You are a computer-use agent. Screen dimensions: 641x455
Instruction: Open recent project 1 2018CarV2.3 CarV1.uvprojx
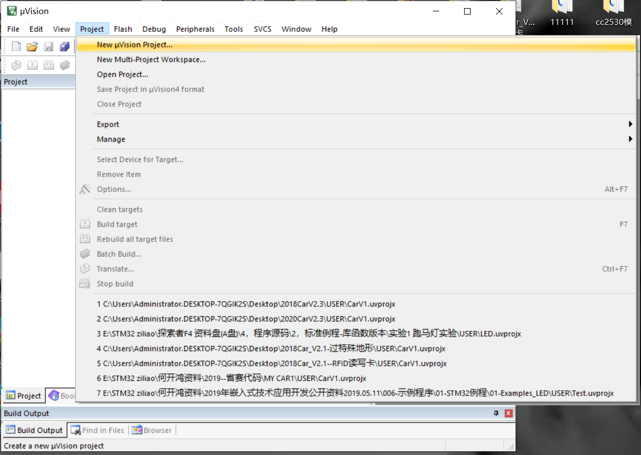[x=356, y=304]
